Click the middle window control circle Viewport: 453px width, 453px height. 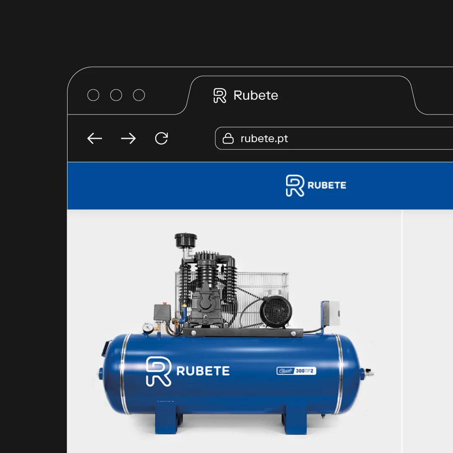click(x=116, y=95)
